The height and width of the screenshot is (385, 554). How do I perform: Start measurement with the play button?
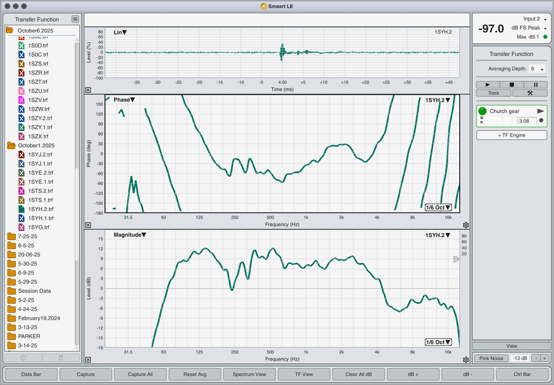coord(488,84)
